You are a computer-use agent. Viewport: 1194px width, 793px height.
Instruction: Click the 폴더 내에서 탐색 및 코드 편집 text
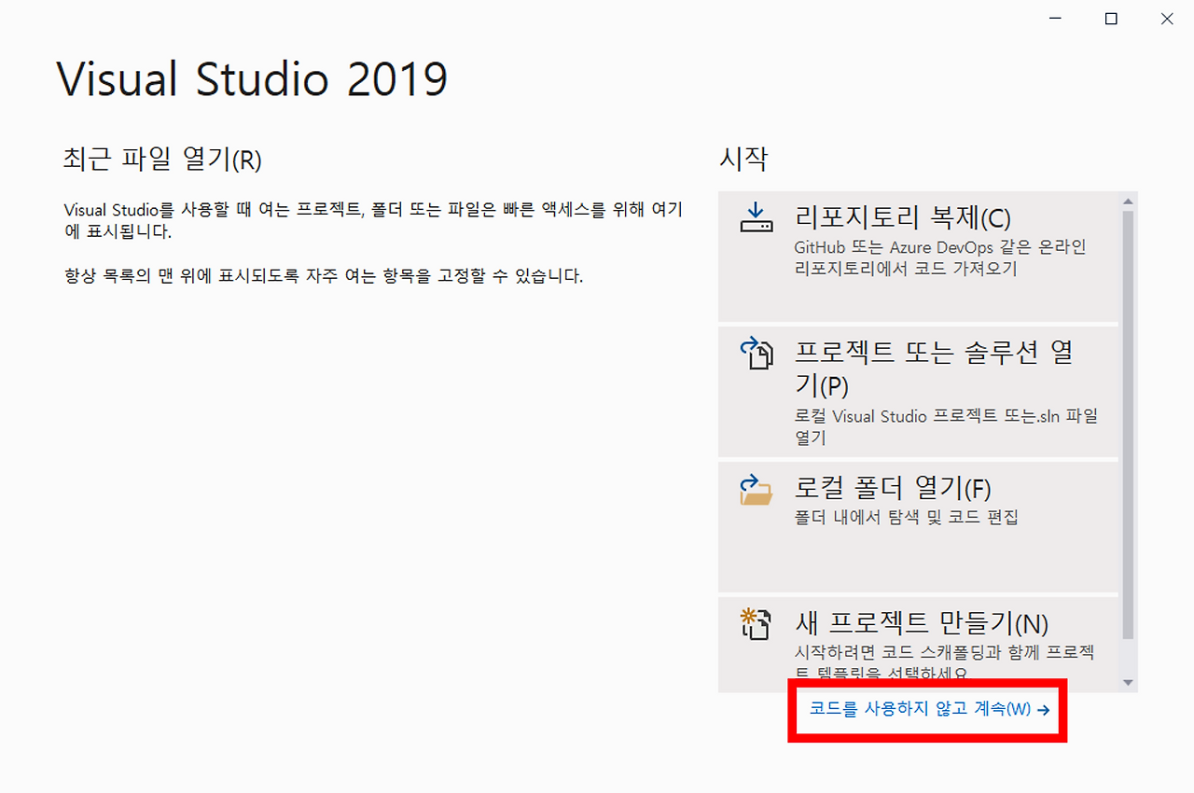coord(906,517)
